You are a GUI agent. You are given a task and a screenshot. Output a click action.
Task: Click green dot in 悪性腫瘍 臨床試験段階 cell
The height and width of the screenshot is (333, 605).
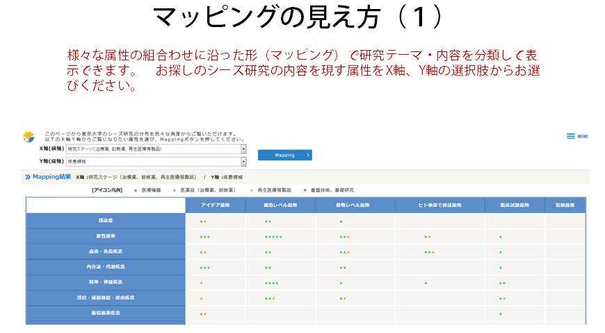point(500,237)
